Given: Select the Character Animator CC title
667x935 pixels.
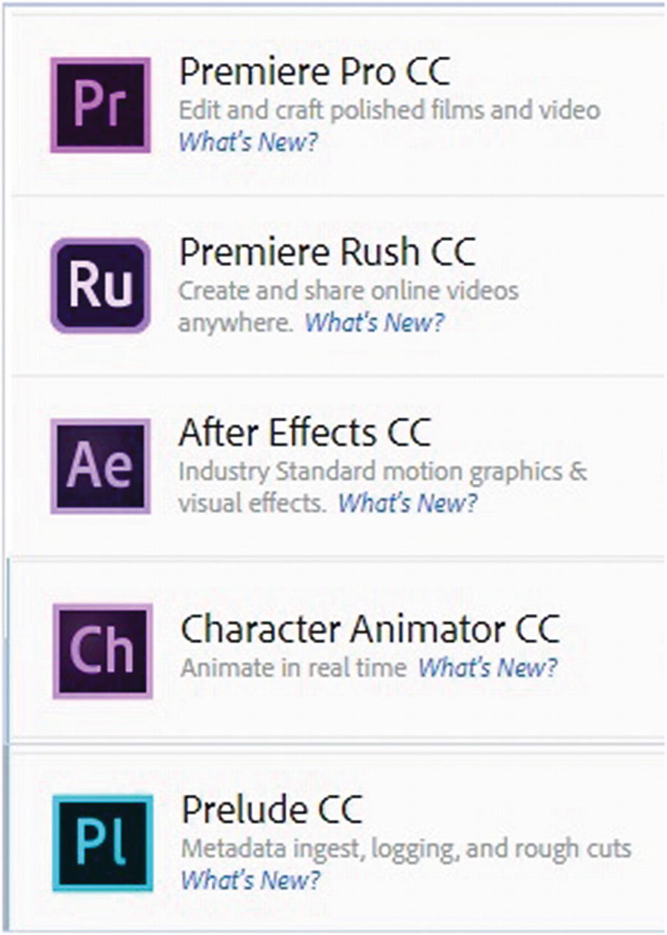Looking at the screenshot, I should pos(370,630).
